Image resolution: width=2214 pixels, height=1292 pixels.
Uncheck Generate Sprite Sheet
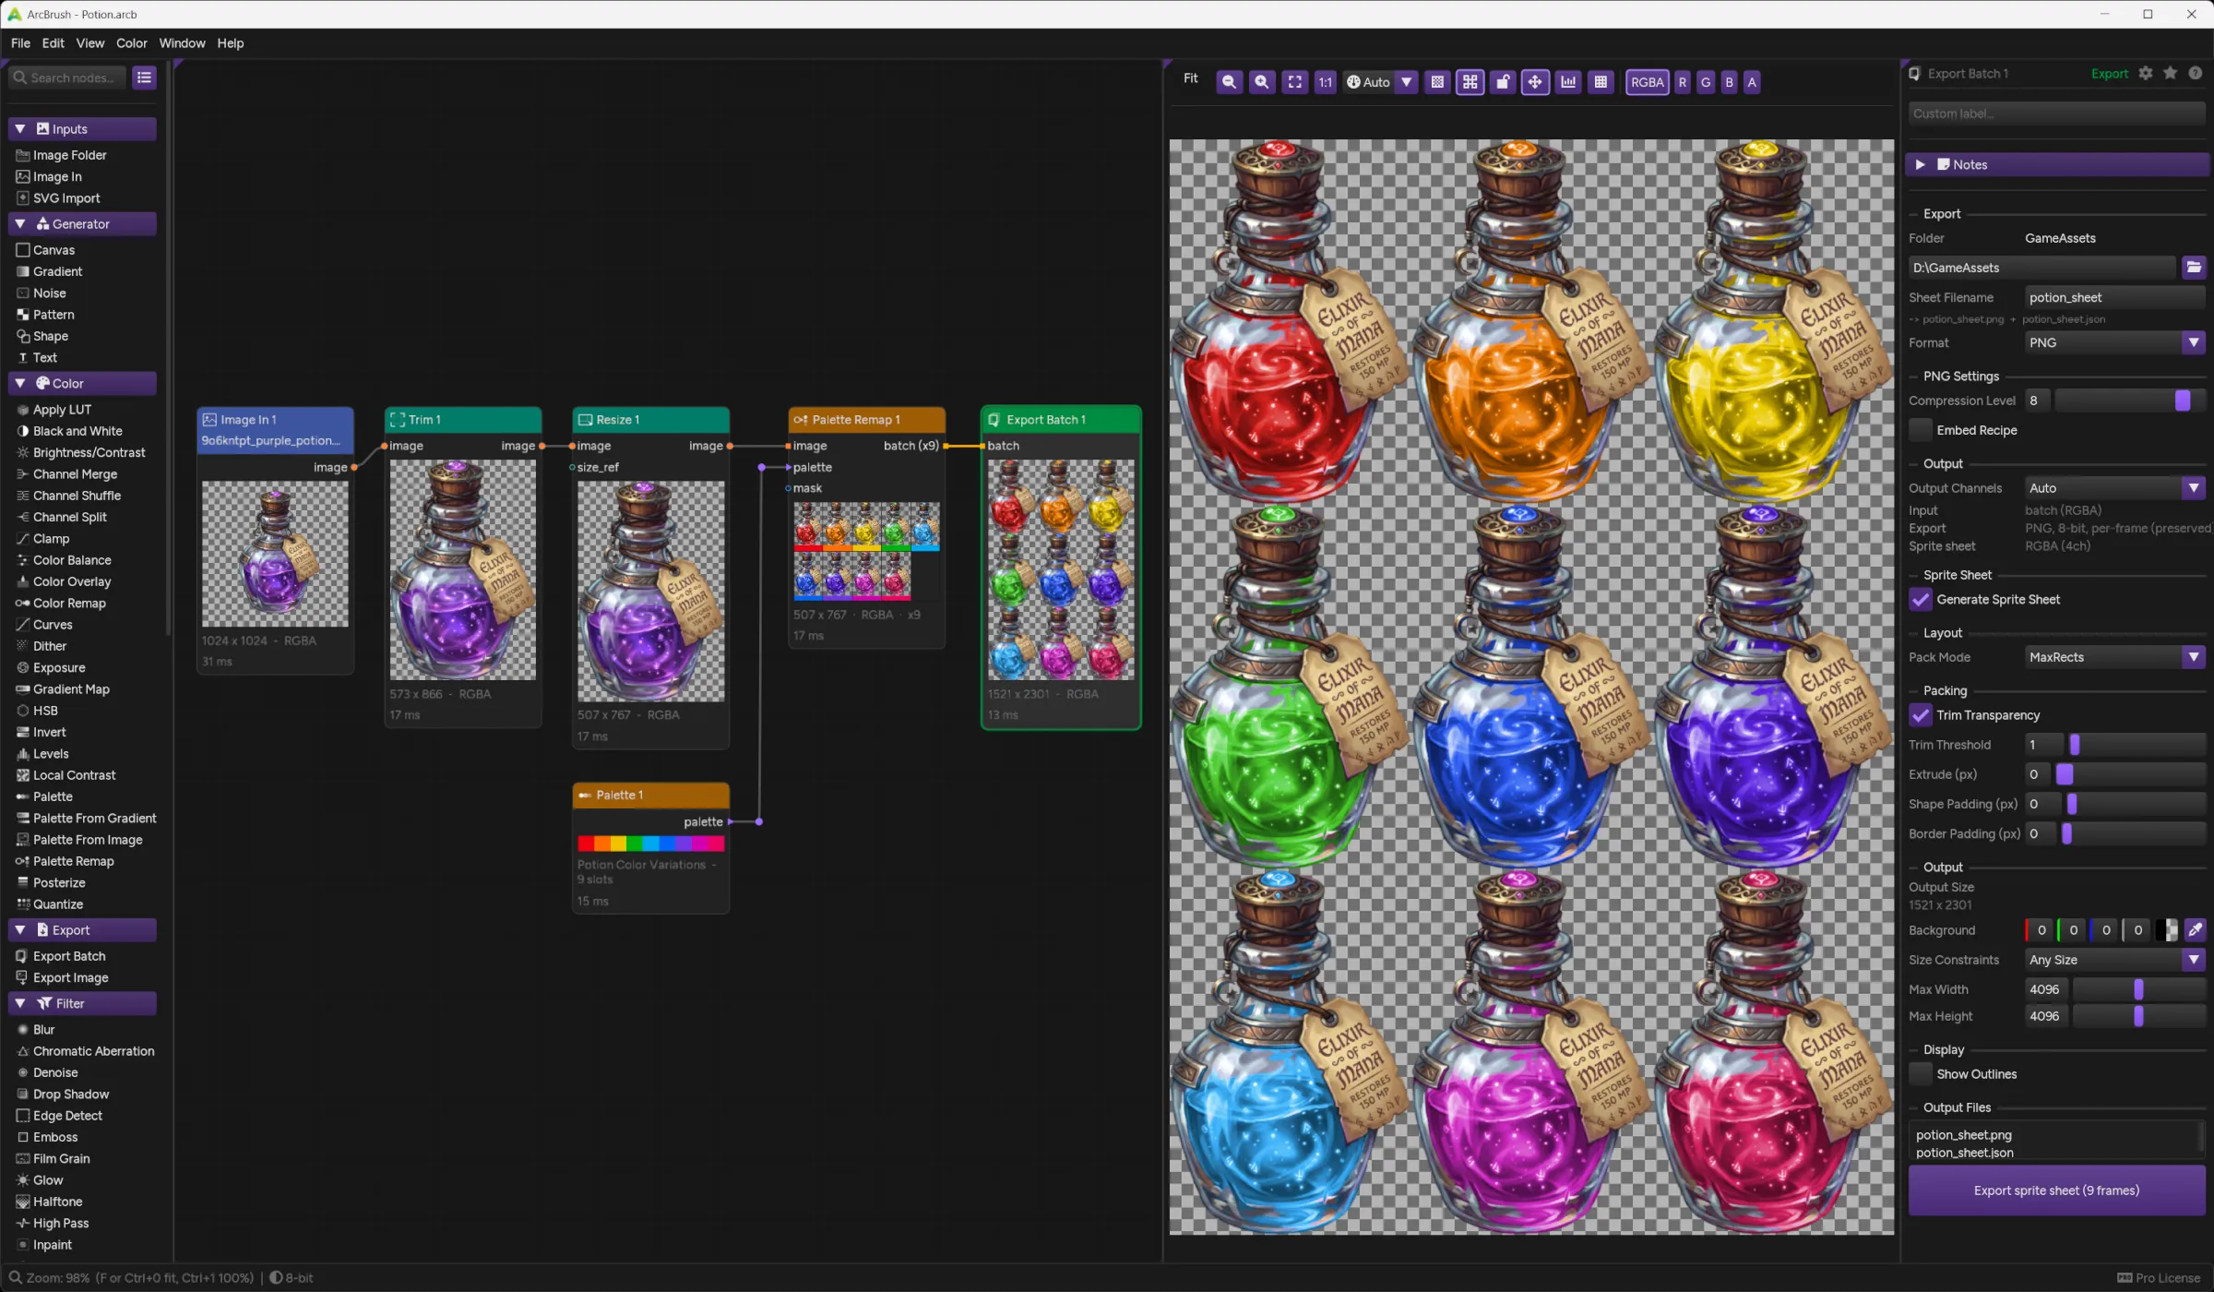point(1921,600)
